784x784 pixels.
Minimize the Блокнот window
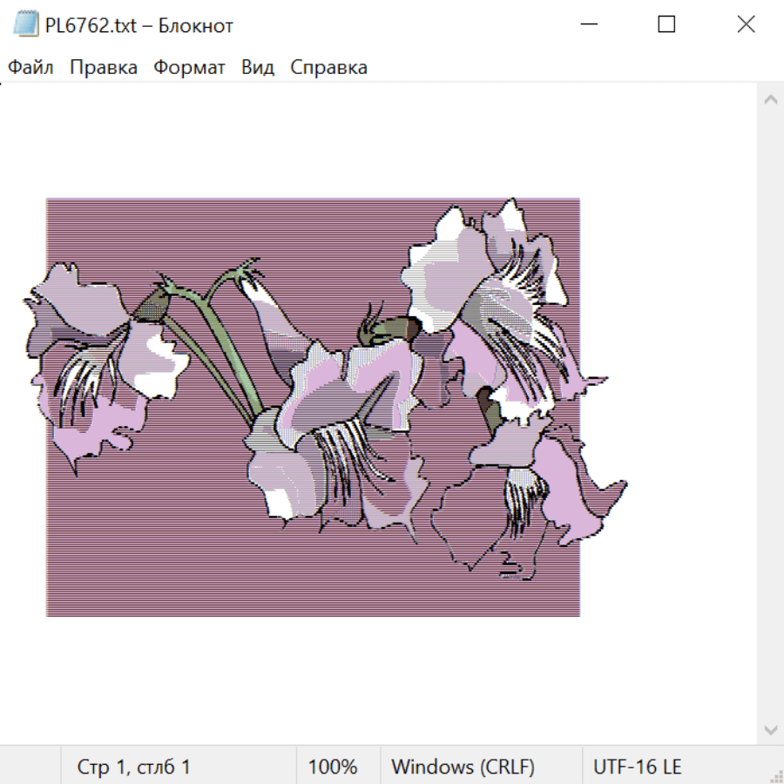click(588, 24)
